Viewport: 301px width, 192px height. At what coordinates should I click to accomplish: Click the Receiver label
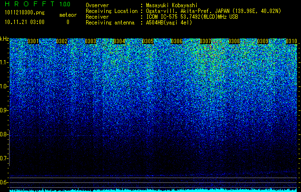97,17
